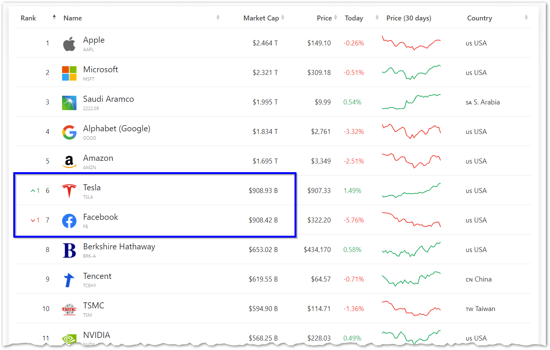The width and height of the screenshot is (550, 350).
Task: Open the Berkshire Hathaway link
Action: (119, 247)
